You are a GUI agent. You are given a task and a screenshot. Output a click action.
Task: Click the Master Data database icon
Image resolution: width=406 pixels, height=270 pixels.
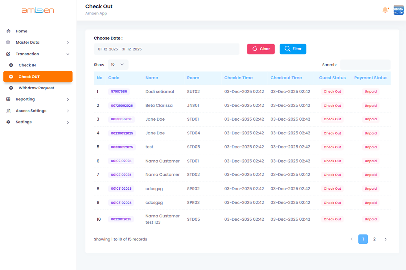point(8,42)
